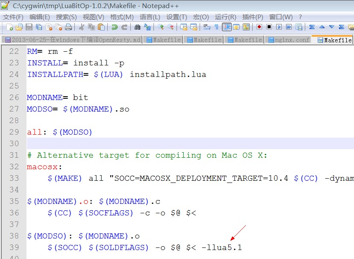Open the 文件(F) menu
The height and width of the screenshot is (259, 354).
(x=13, y=17)
